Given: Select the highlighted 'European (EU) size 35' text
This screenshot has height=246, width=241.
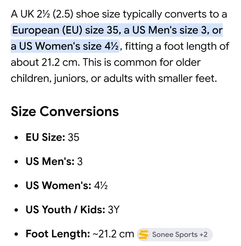Looking at the screenshot, I should (65, 30).
